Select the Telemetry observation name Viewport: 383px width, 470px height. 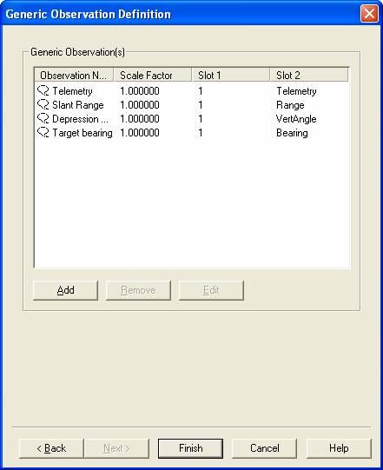click(x=72, y=91)
